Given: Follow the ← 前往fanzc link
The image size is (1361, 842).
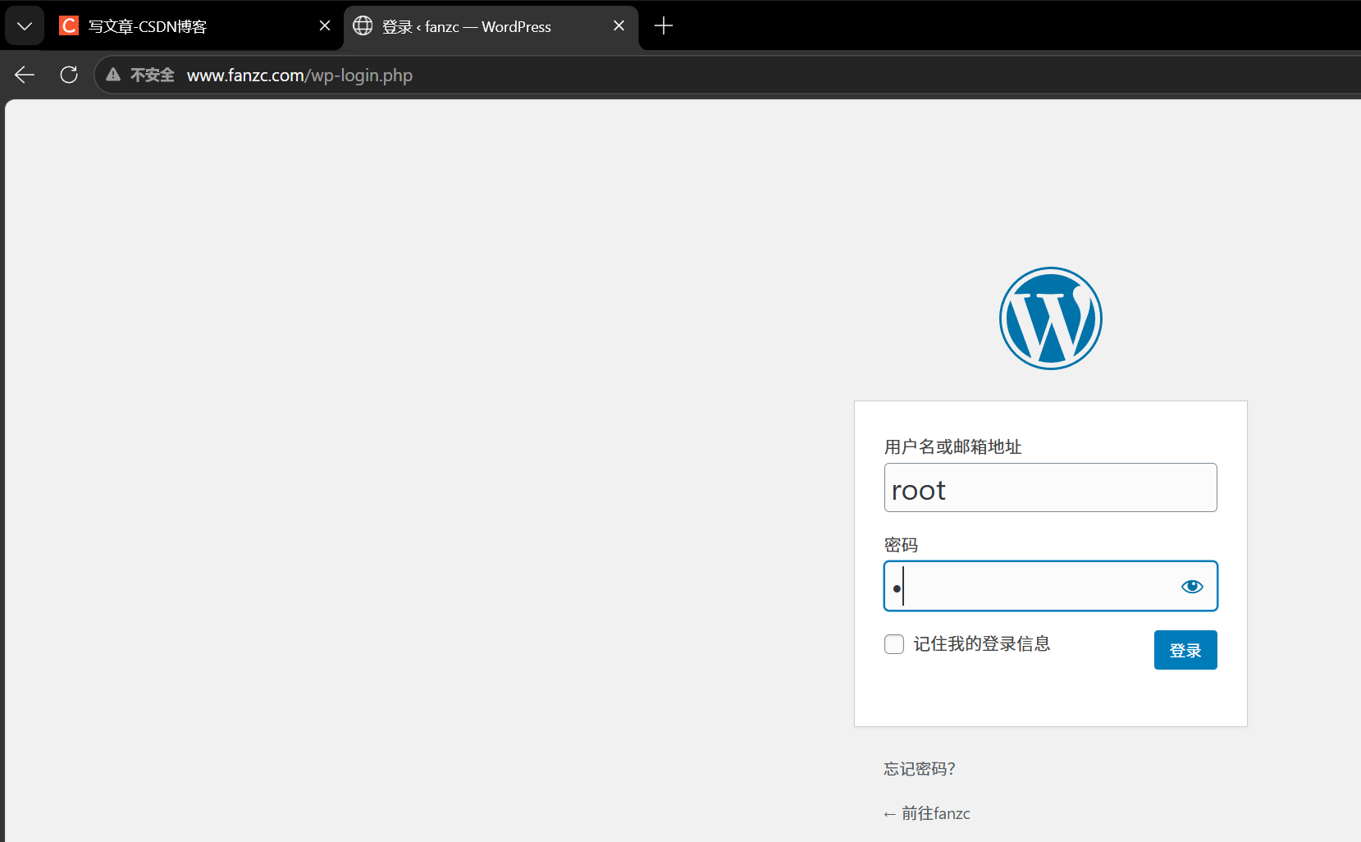Looking at the screenshot, I should coord(927,813).
